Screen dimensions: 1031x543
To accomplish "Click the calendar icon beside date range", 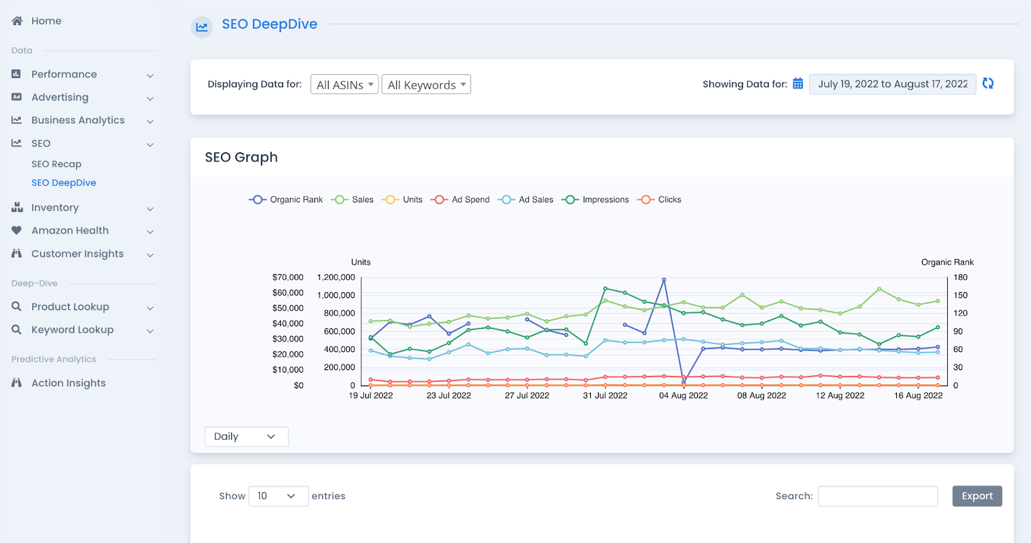I will [x=798, y=84].
